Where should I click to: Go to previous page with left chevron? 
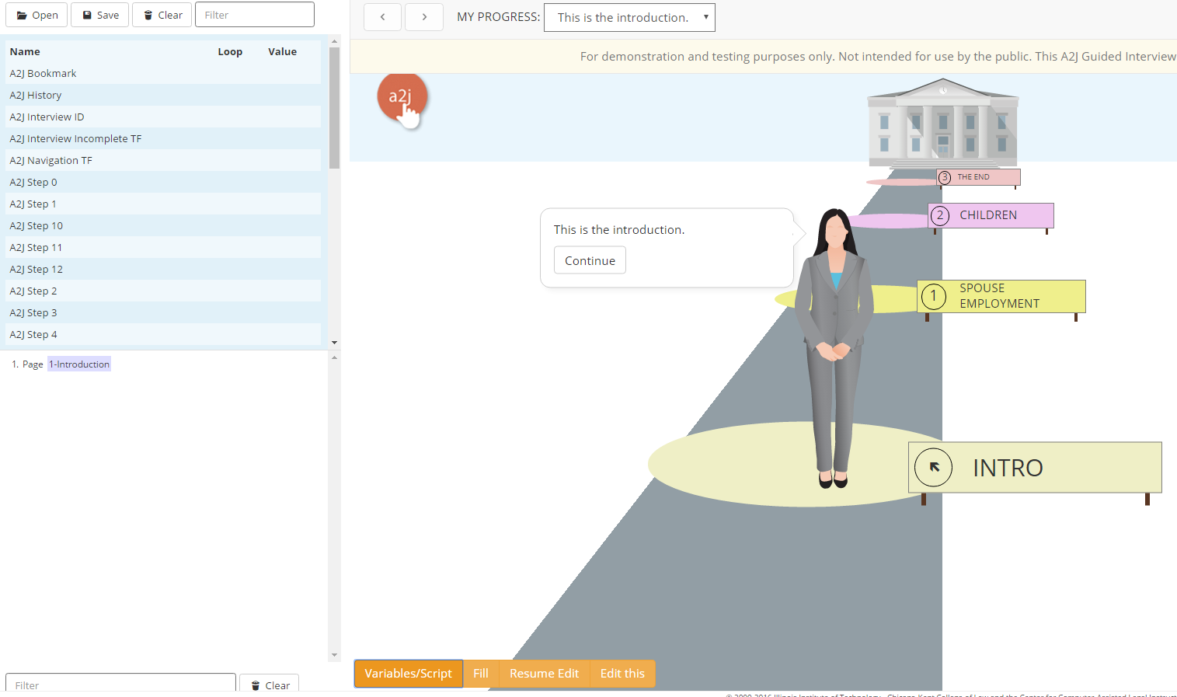point(382,17)
